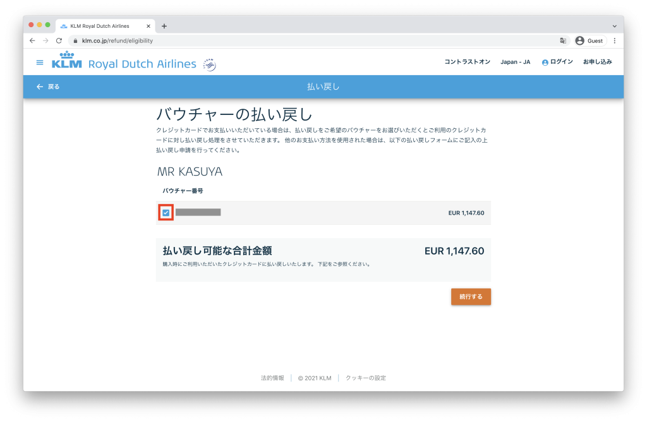Open the Guest profile button

[x=590, y=40]
